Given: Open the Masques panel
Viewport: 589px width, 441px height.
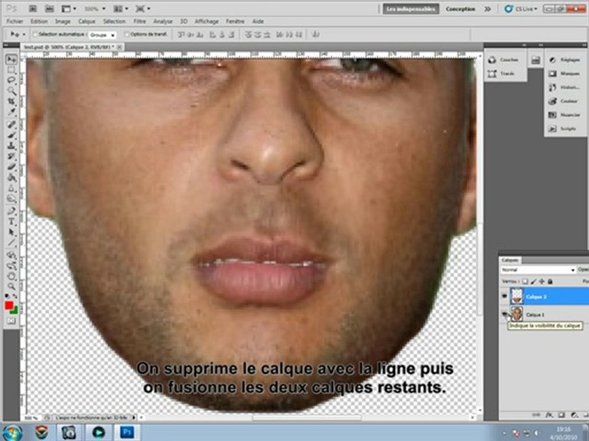Looking at the screenshot, I should tap(564, 74).
